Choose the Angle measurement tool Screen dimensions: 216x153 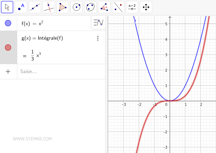pyautogui.click(x=104, y=7)
